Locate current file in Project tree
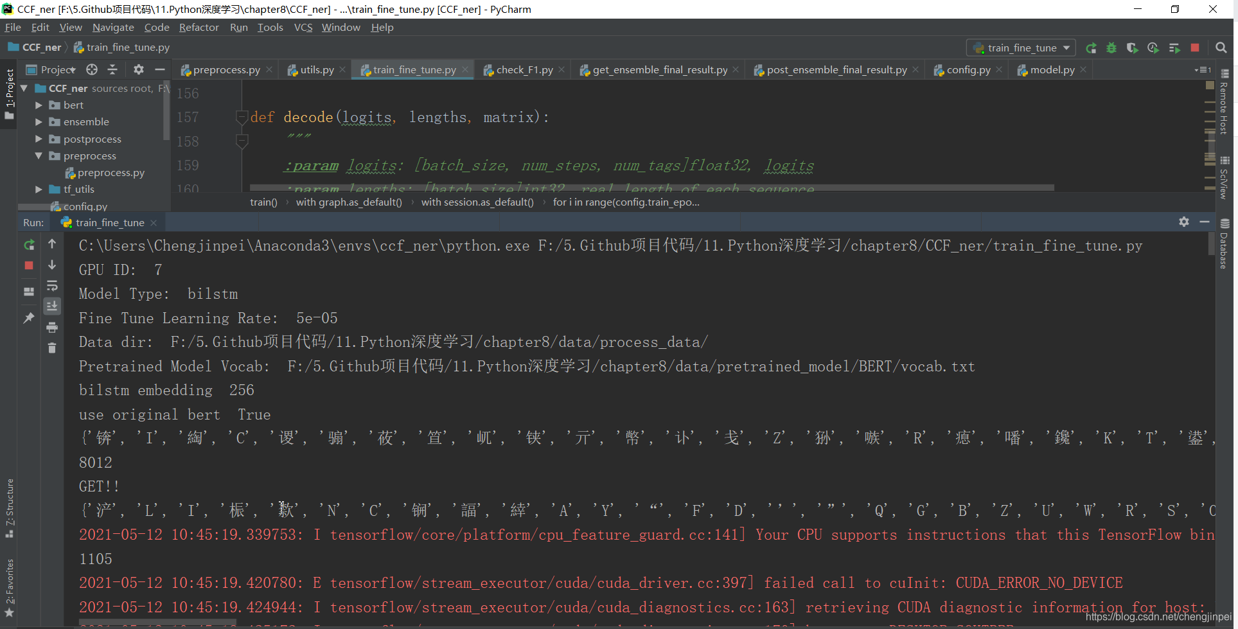 (92, 69)
